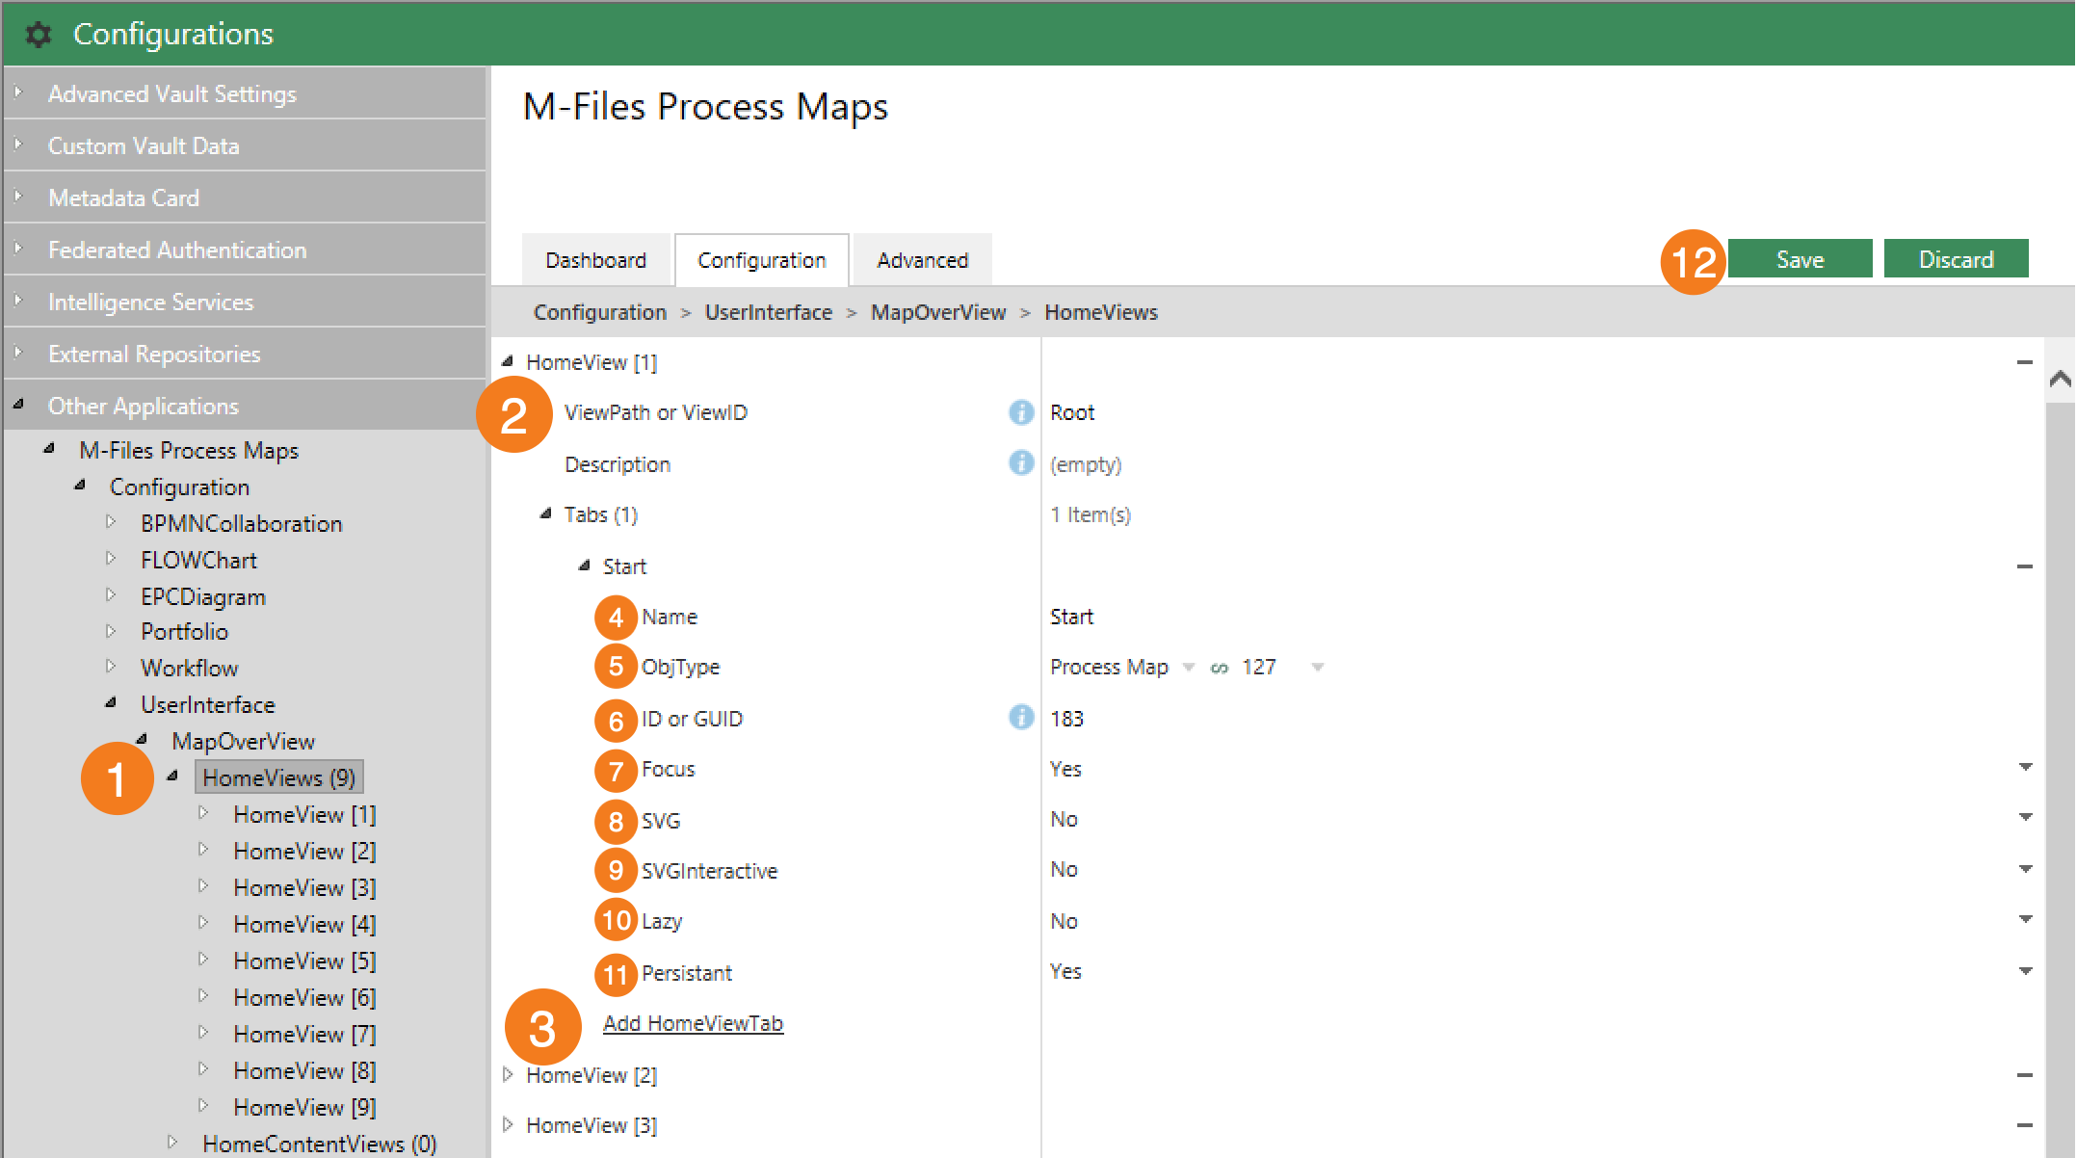
Task: Collapse the Tabs (1) section
Action: tap(545, 514)
